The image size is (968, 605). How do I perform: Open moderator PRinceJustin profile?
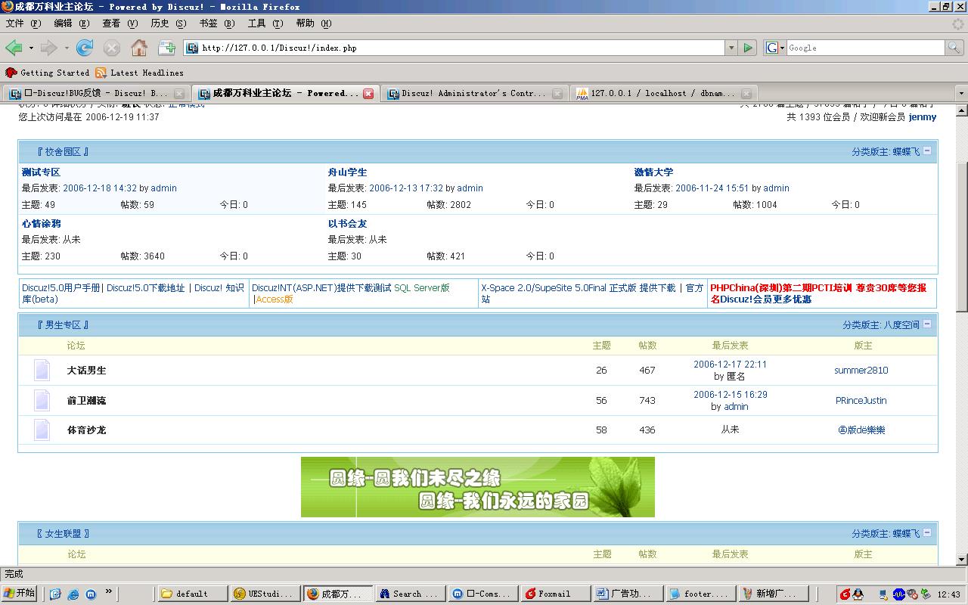[x=861, y=401]
